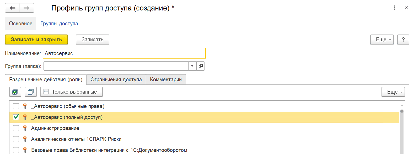Click the check all roles icon
The width and height of the screenshot is (414, 154).
point(15,92)
